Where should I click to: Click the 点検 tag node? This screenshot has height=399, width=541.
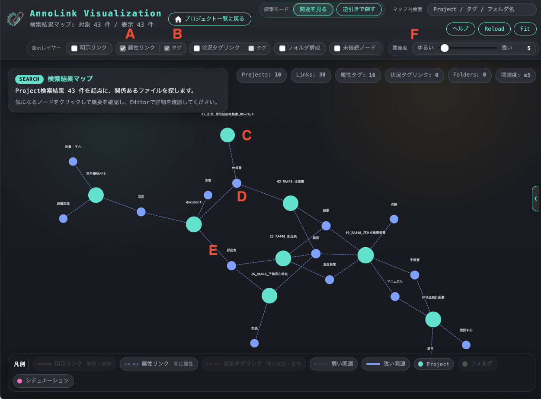(394, 219)
